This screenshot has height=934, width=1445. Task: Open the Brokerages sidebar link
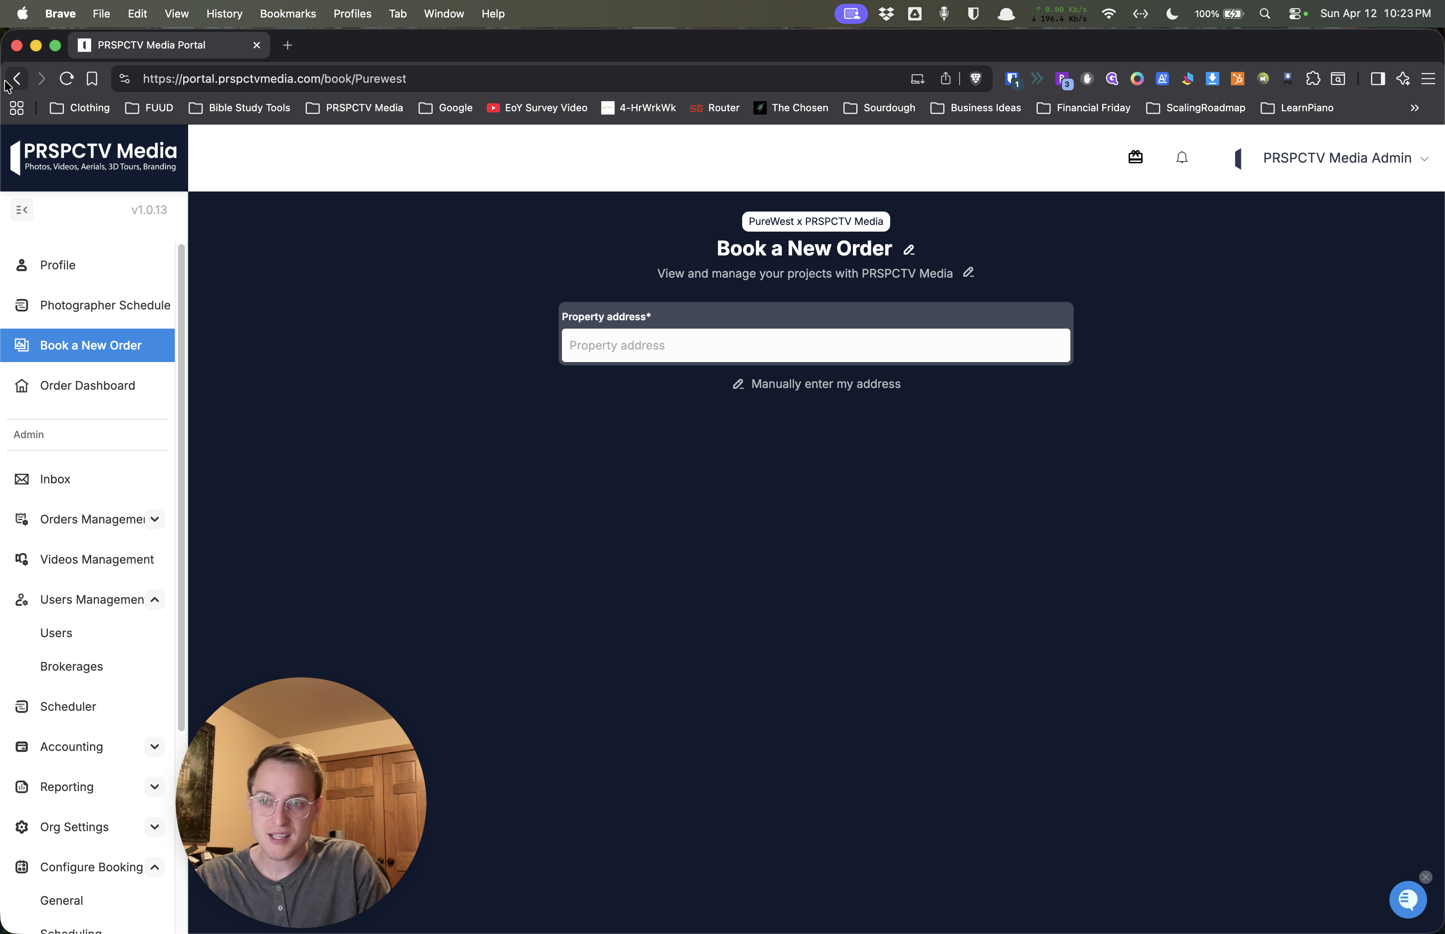point(71,666)
